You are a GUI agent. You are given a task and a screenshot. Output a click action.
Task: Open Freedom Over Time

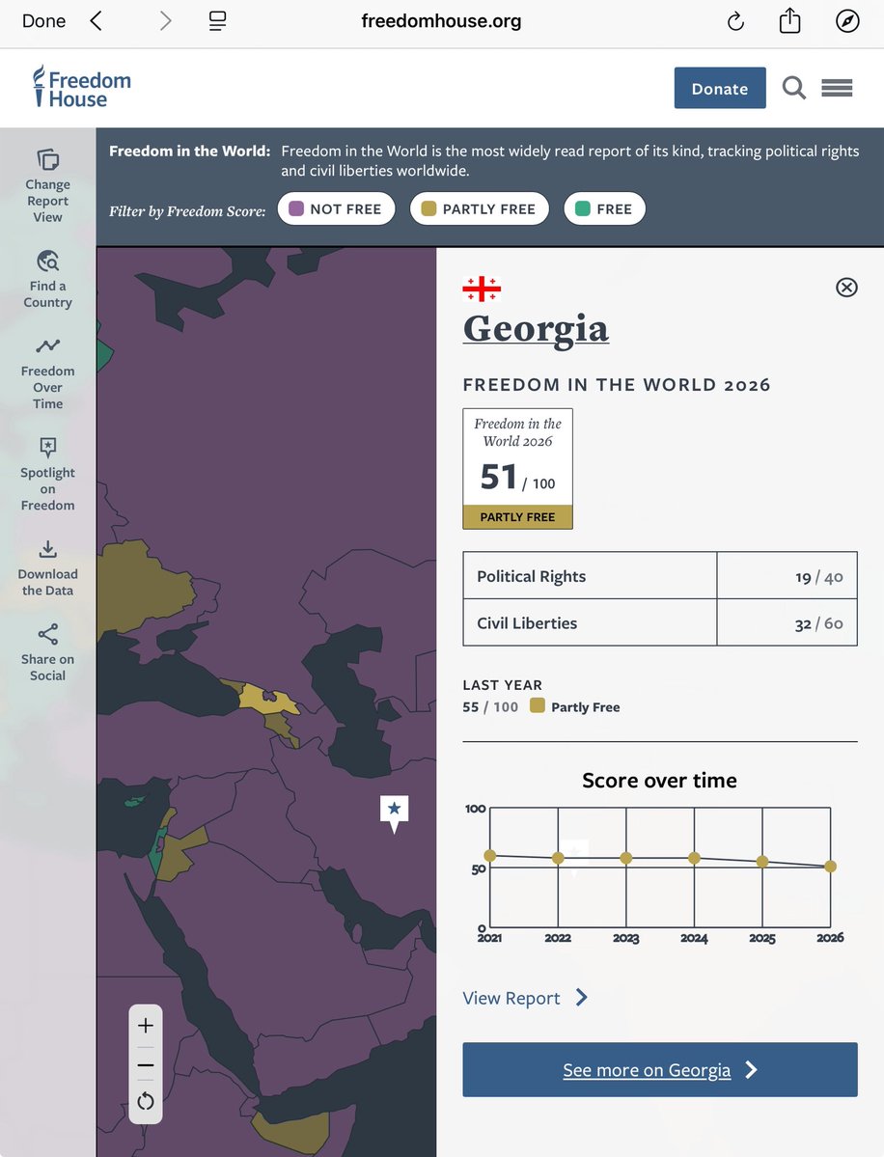coord(48,373)
